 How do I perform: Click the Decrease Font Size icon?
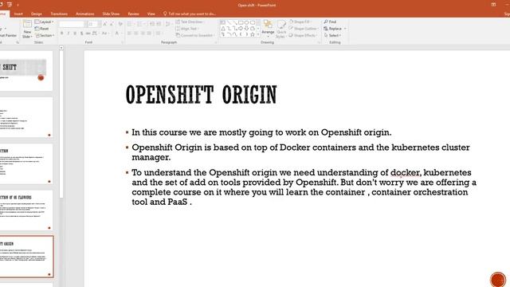pos(112,24)
